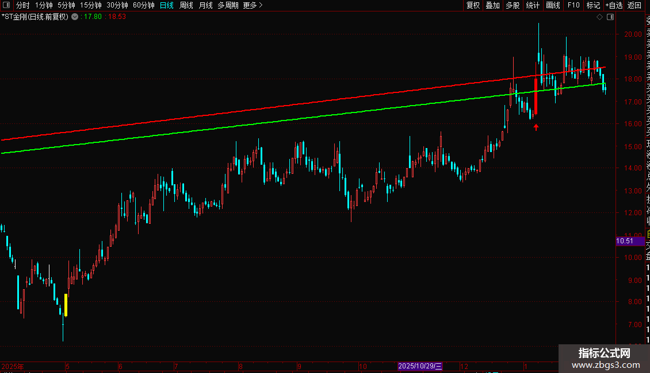Click the thick red candlestick in January

pos(536,96)
